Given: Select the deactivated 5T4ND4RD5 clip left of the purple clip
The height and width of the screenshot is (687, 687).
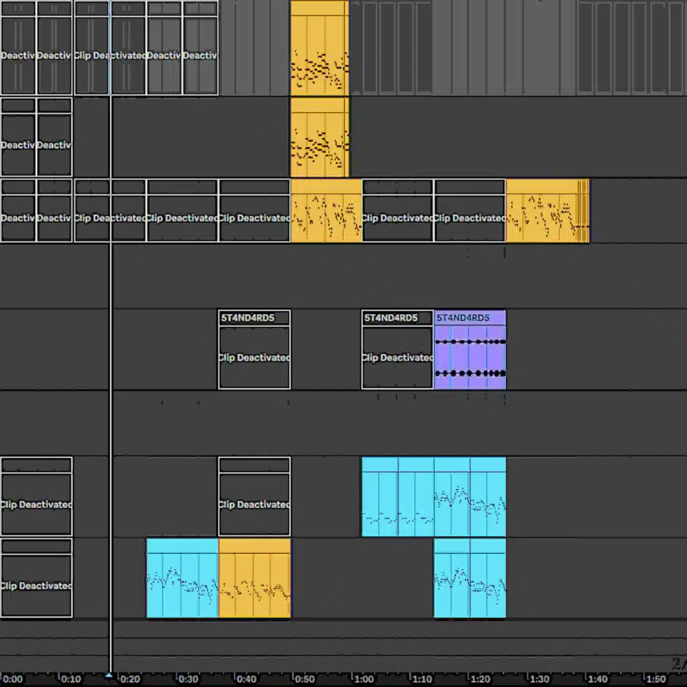Looking at the screenshot, I should 397,356.
